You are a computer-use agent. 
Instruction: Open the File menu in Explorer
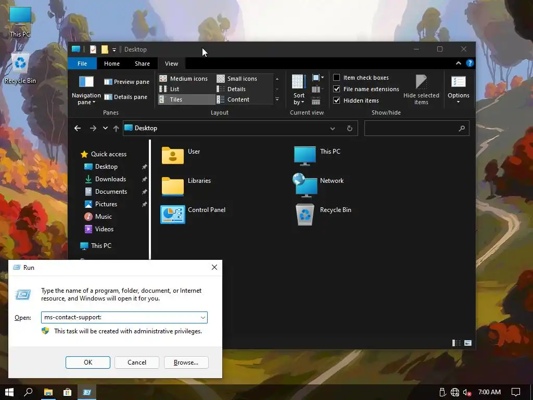82,64
